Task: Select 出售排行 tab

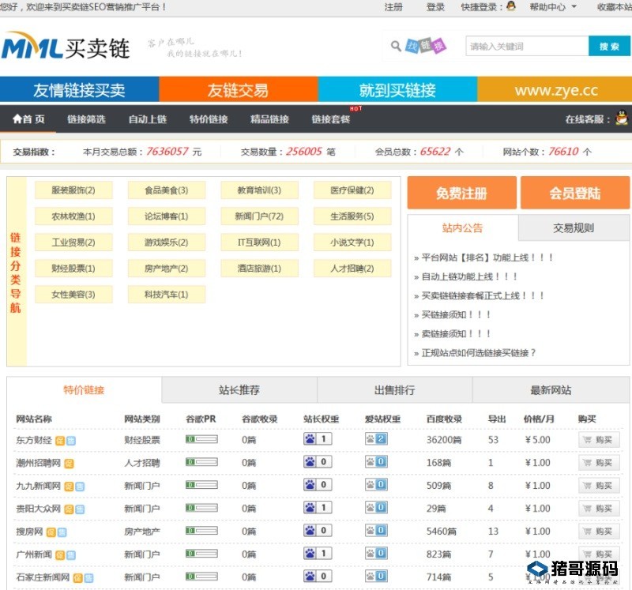Action: pos(394,390)
